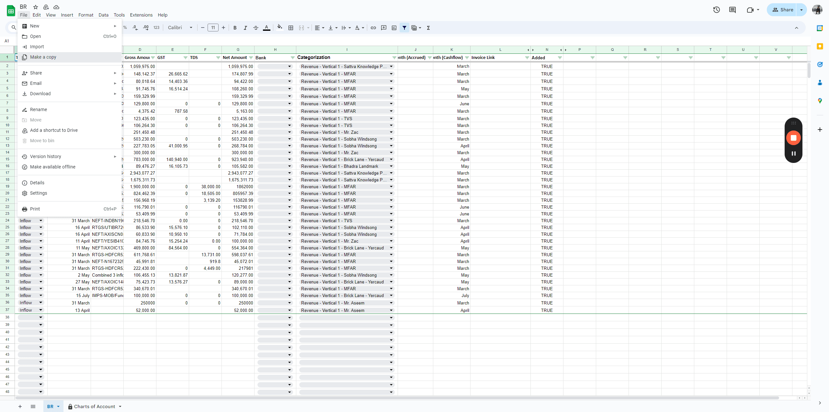Increase decimal places
Screen dimensions: 829x412
coord(146,28)
